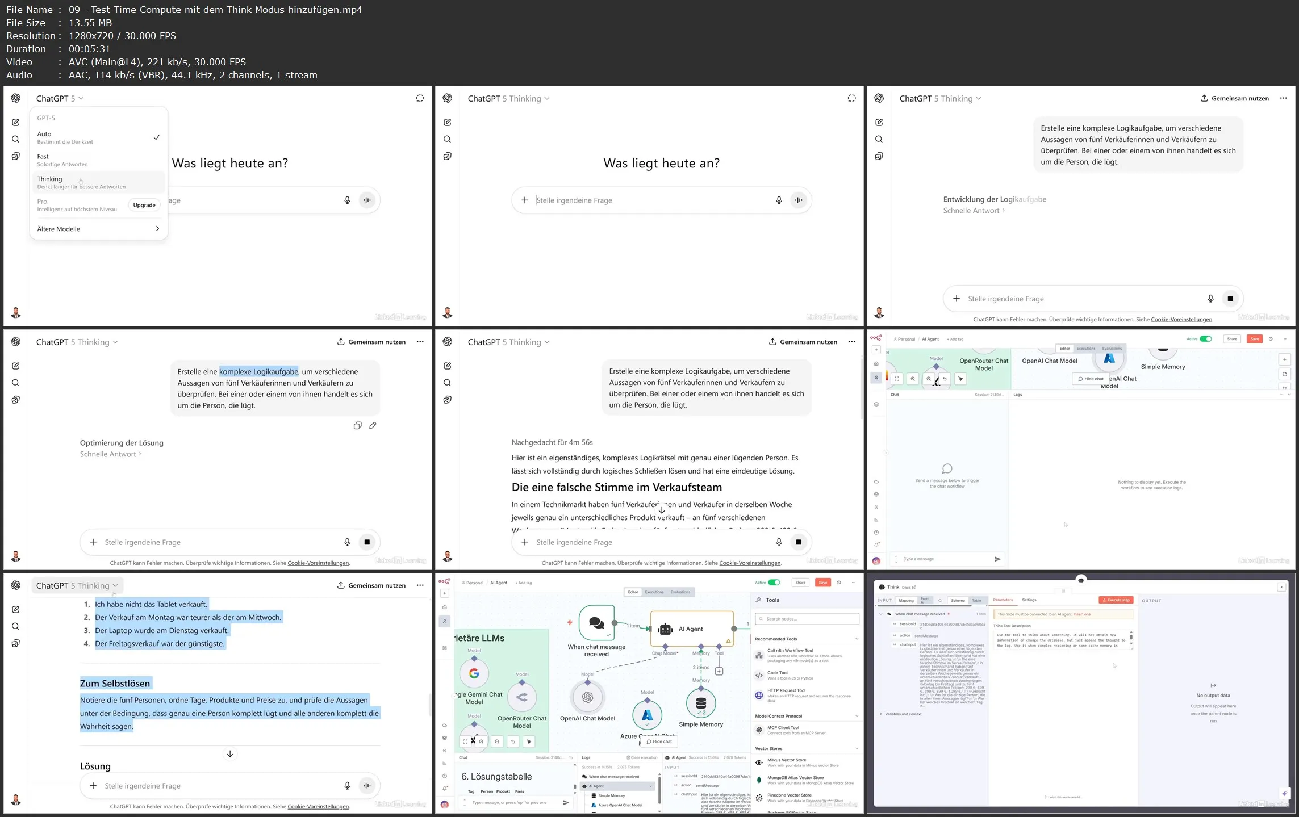Click the red Execute step button

[x=1116, y=600]
